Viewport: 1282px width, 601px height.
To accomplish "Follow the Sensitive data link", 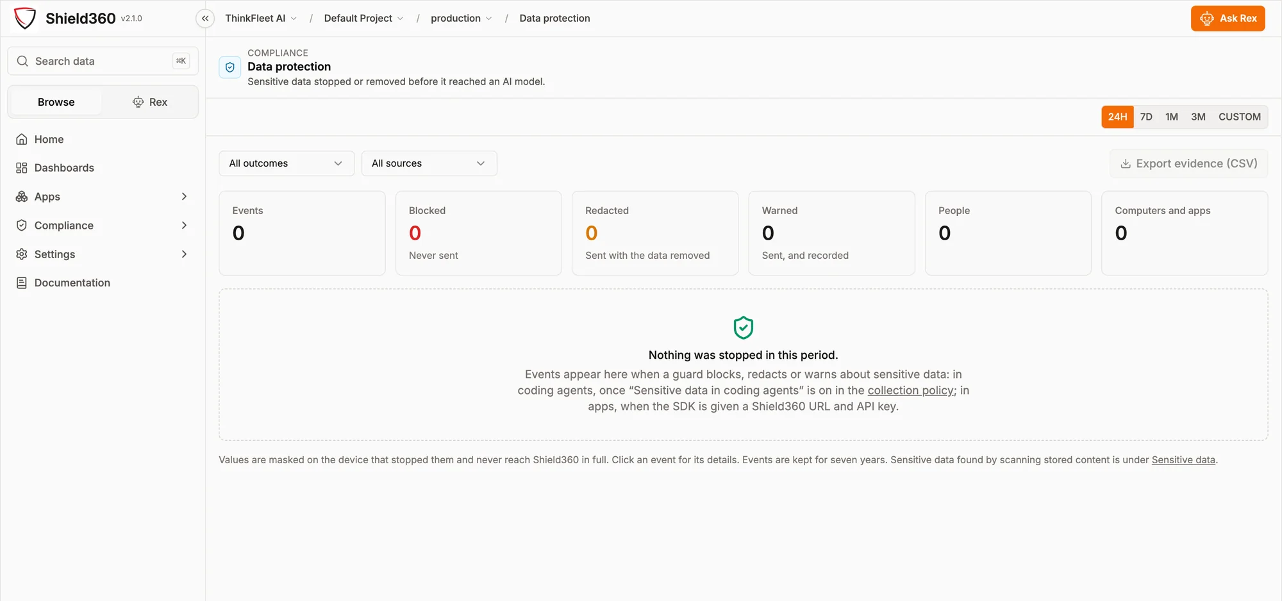I will pyautogui.click(x=1183, y=460).
